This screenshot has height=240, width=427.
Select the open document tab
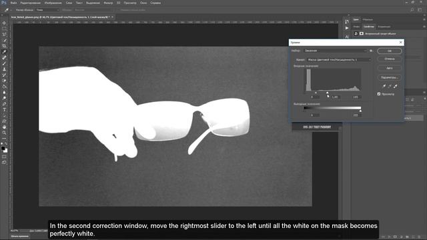[62, 17]
